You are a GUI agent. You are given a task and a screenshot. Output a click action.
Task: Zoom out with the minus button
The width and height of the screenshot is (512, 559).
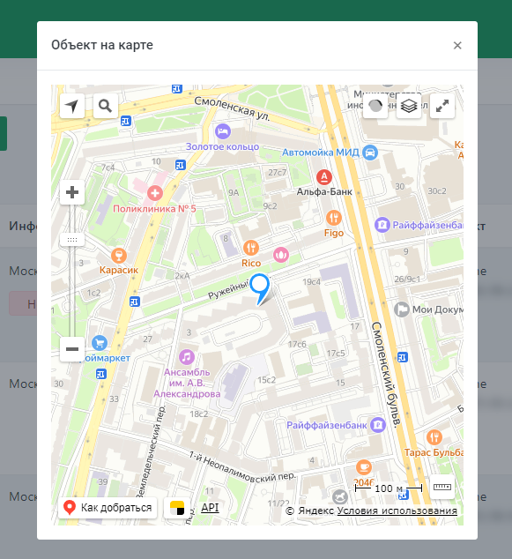tap(72, 349)
